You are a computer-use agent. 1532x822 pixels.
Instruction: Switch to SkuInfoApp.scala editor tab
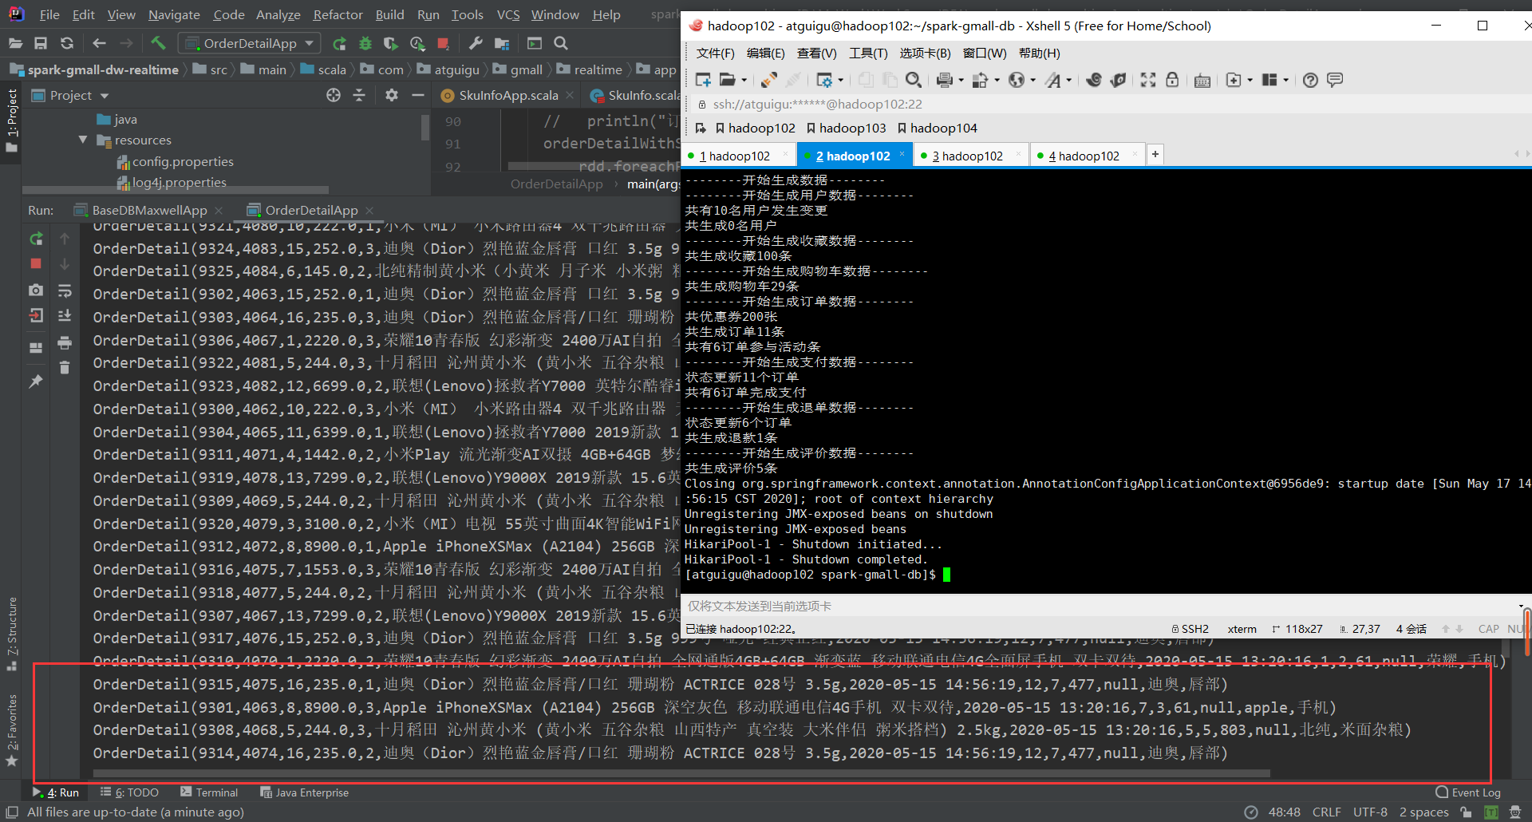tap(507, 95)
